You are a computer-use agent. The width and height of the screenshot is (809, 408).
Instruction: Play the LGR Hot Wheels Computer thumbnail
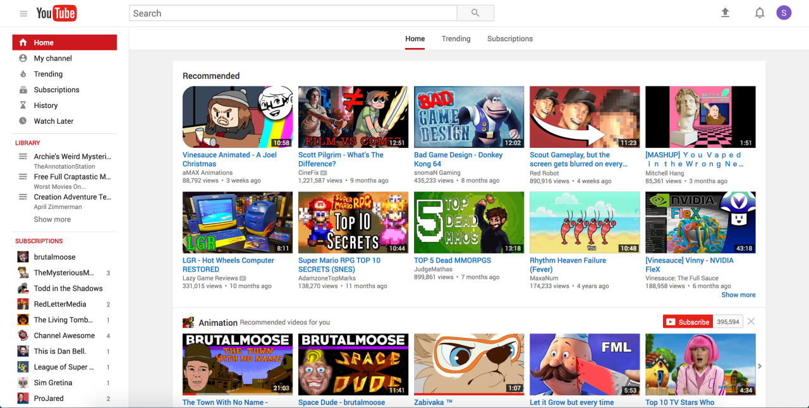[238, 222]
